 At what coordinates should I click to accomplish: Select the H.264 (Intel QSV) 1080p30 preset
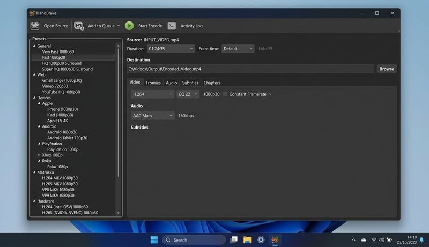(x=65, y=207)
